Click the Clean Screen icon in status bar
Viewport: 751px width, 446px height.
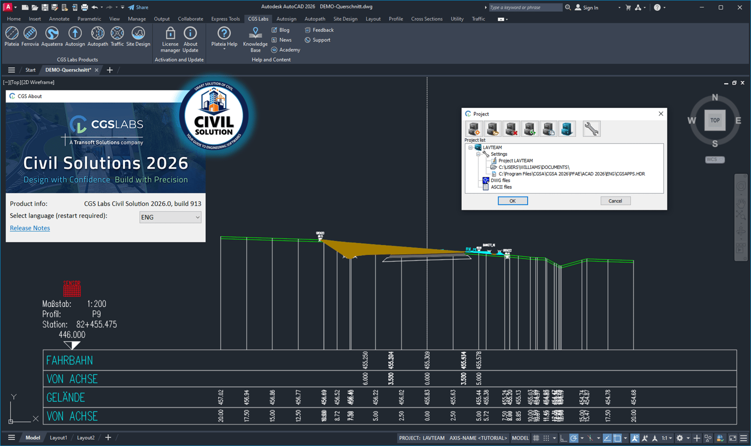click(x=732, y=438)
